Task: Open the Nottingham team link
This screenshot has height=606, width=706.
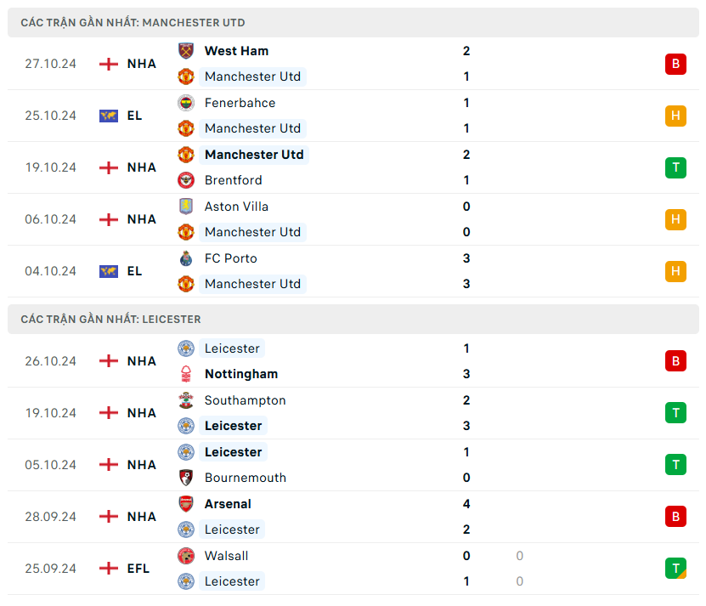Action: click(240, 374)
